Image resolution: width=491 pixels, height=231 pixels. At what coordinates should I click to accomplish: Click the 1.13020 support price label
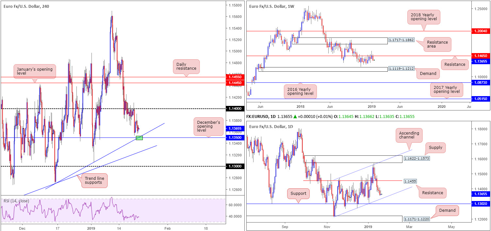click(x=481, y=204)
